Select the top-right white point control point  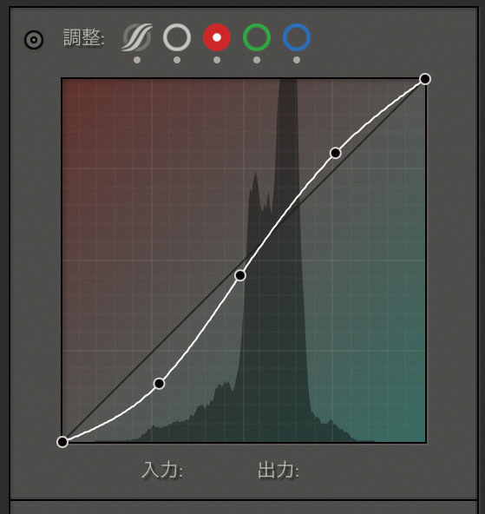click(x=425, y=79)
